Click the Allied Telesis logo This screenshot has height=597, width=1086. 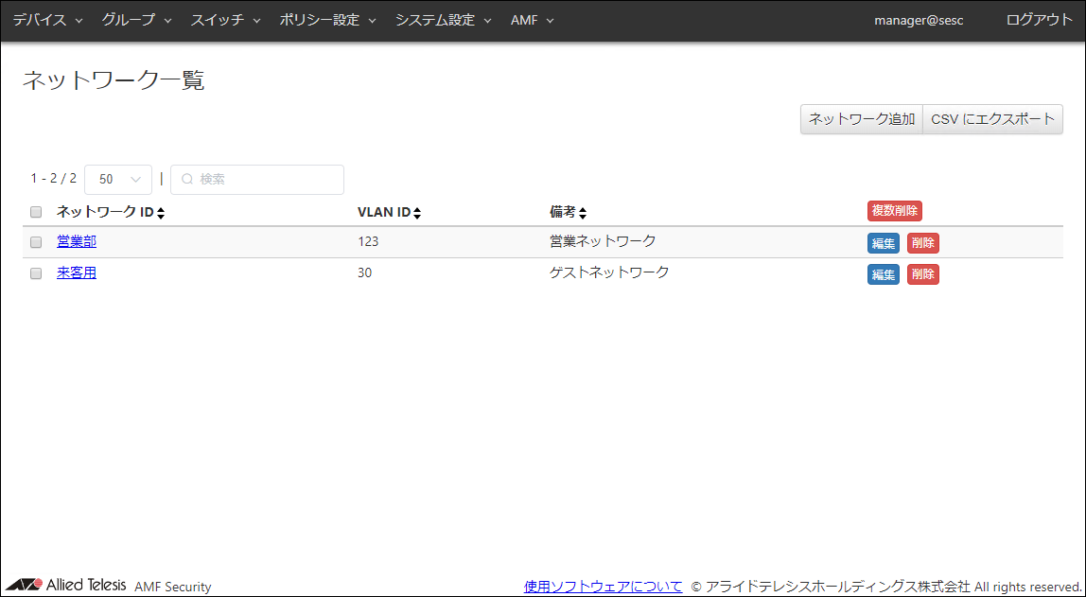66,585
